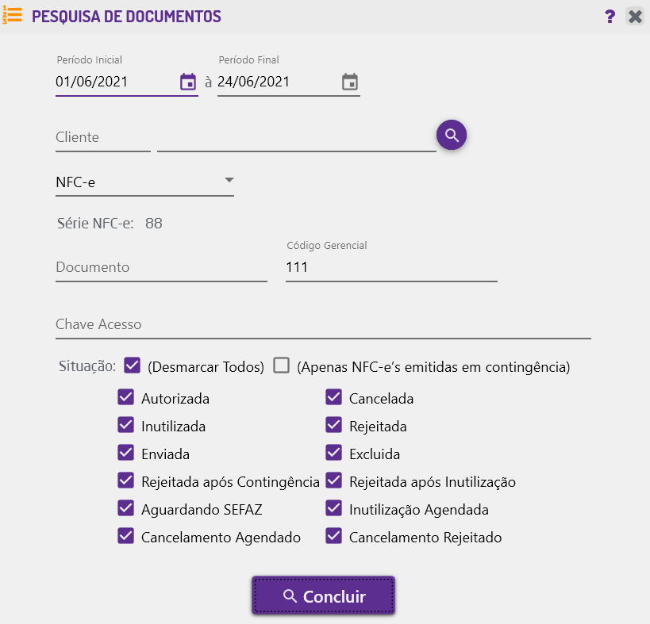Viewport: 650px width, 624px height.
Task: Close the Pesquisa de Documentos dialog
Action: coord(634,17)
